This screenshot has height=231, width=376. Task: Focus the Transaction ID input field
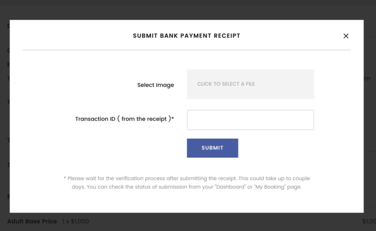(x=250, y=120)
